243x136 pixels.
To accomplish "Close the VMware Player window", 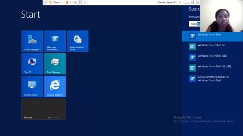I will [197, 2].
